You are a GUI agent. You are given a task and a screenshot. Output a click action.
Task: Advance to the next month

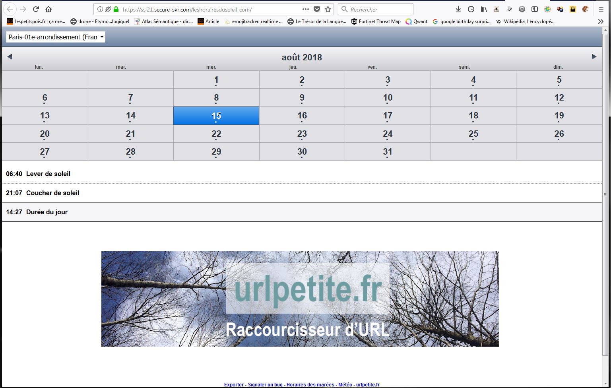click(594, 56)
